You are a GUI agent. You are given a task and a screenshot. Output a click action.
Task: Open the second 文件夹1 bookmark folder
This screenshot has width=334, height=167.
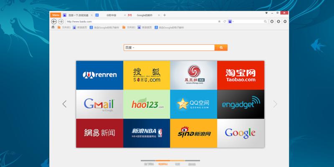pyautogui.click(x=129, y=28)
